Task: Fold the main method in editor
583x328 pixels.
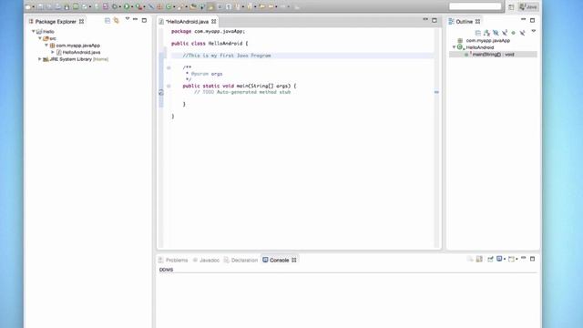Action: tap(169, 86)
